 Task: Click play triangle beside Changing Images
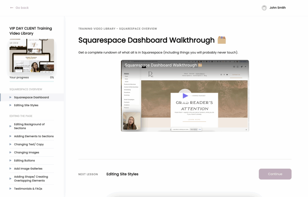coord(11,152)
